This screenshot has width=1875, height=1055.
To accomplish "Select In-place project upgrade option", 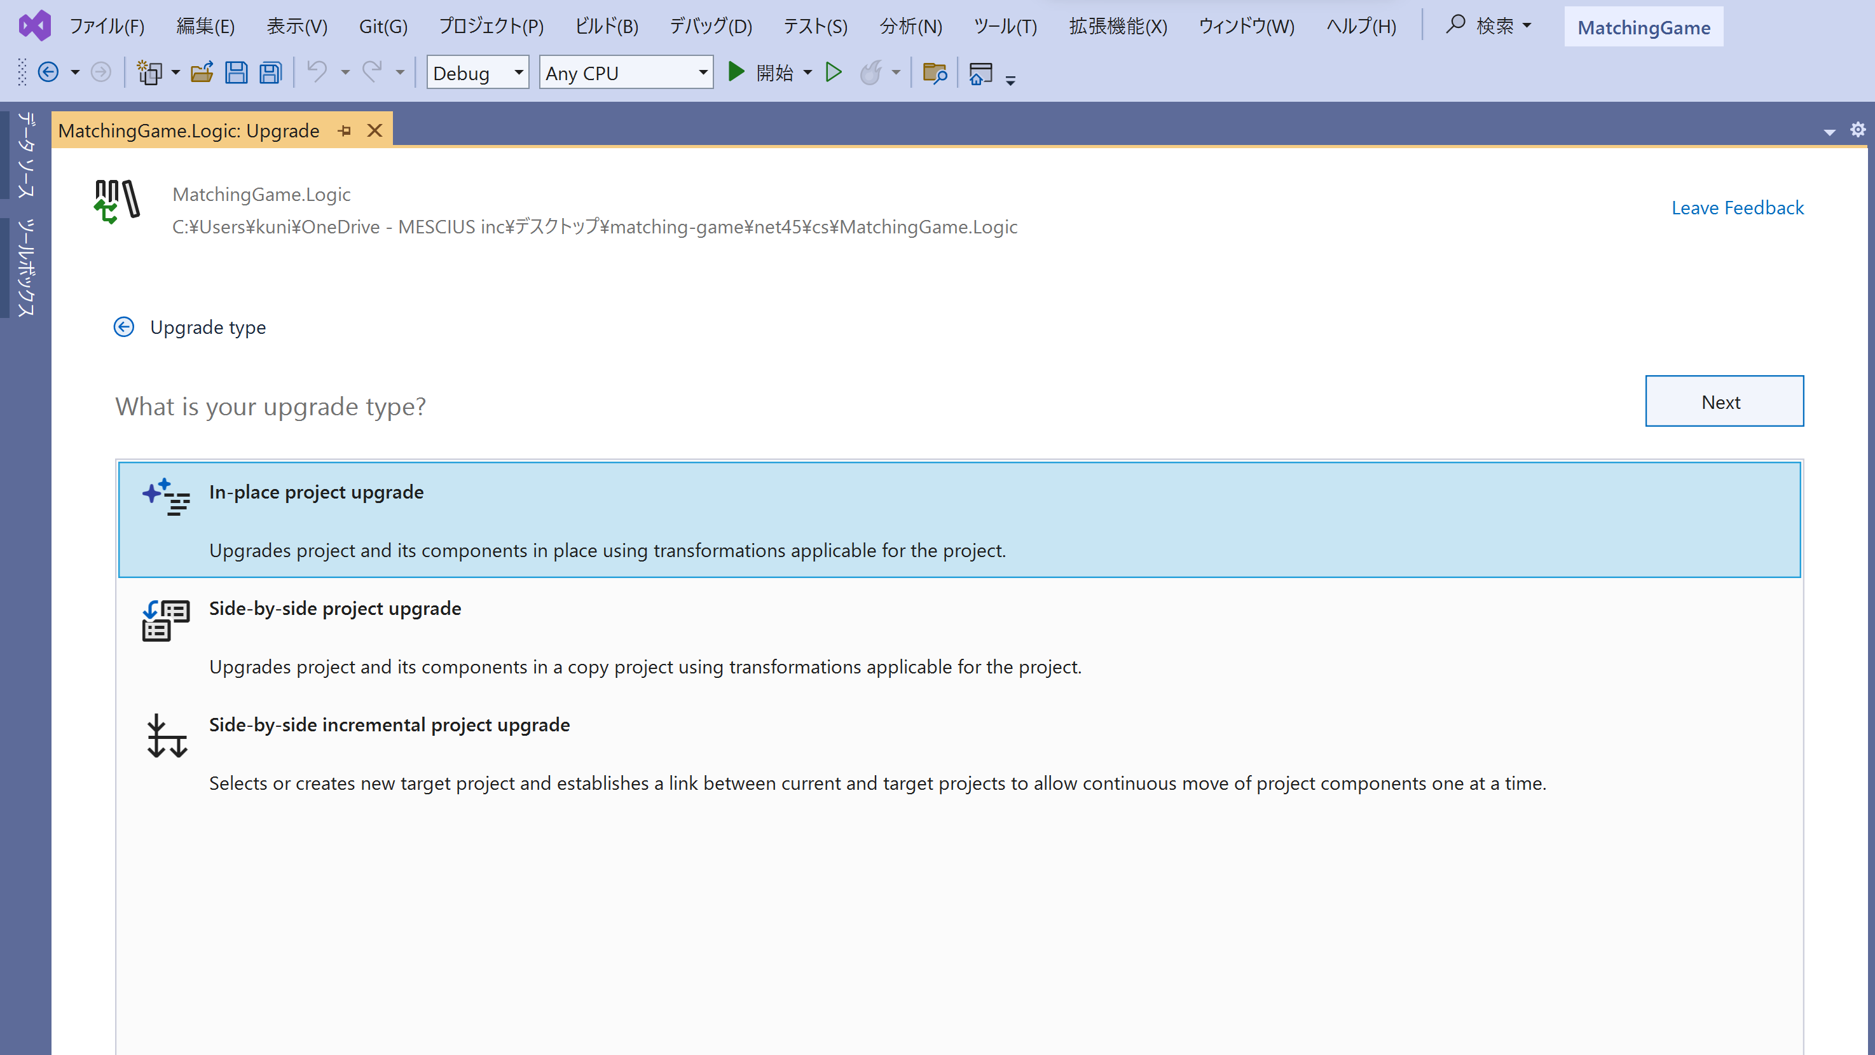I will pos(959,520).
